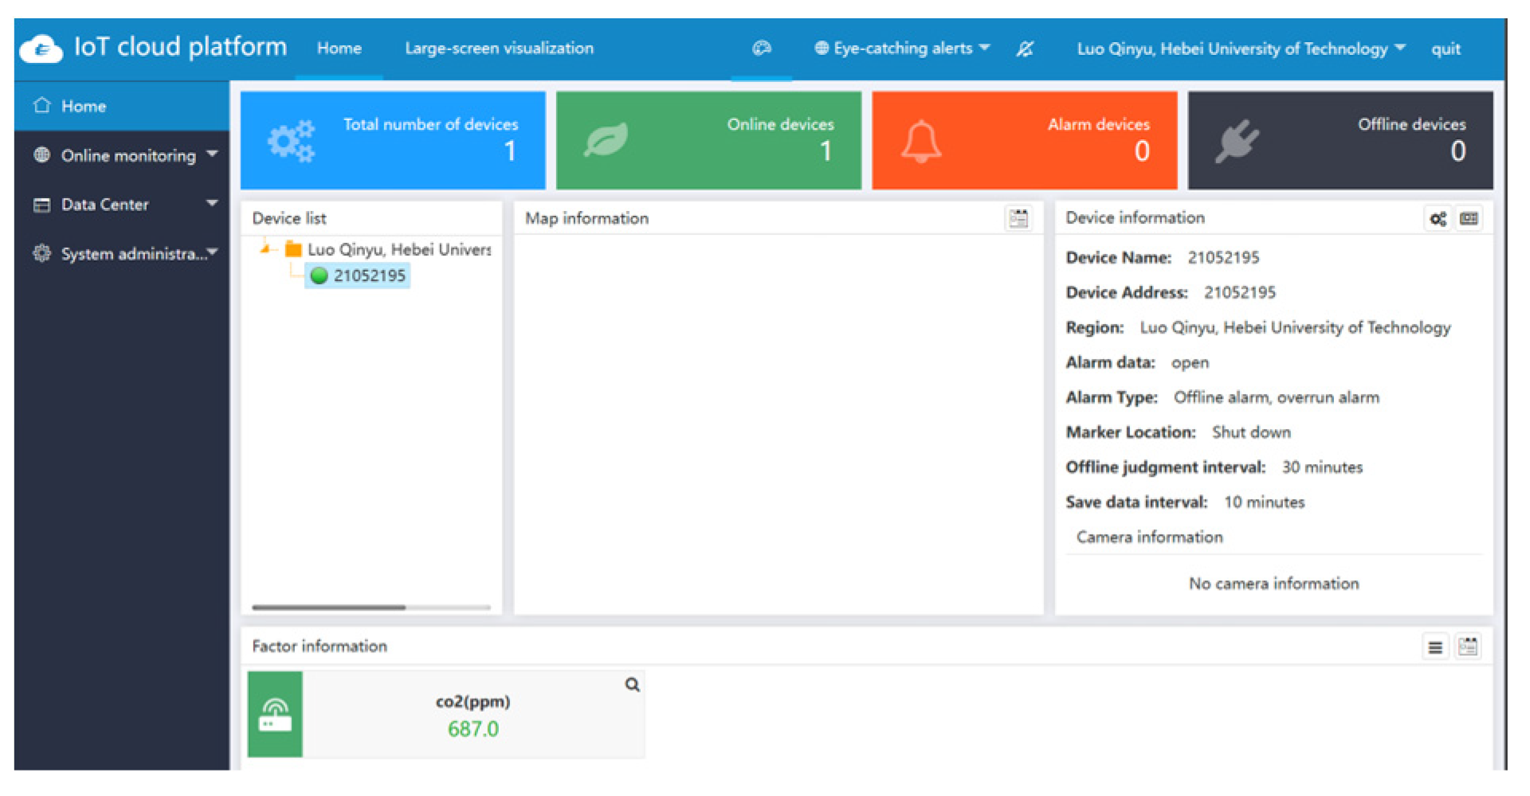Click the theme palette icon in top bar
Image resolution: width=1530 pixels, height=796 pixels.
pyautogui.click(x=761, y=49)
